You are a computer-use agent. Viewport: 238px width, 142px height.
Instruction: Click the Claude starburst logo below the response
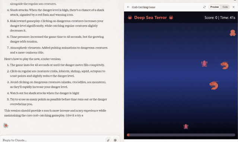point(6,125)
